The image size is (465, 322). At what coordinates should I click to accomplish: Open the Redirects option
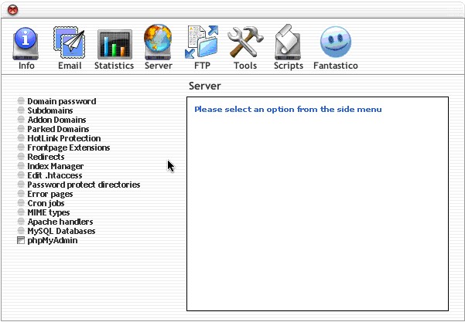coord(46,157)
